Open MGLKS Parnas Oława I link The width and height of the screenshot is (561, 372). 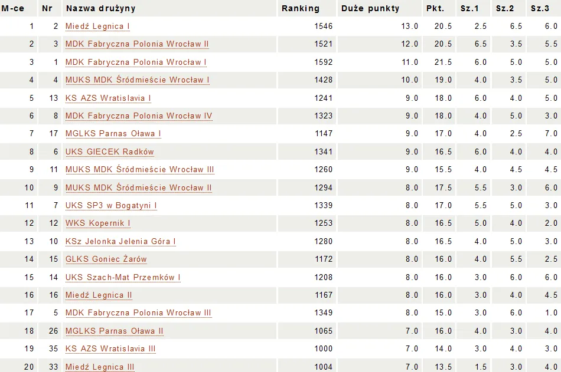[x=113, y=134]
